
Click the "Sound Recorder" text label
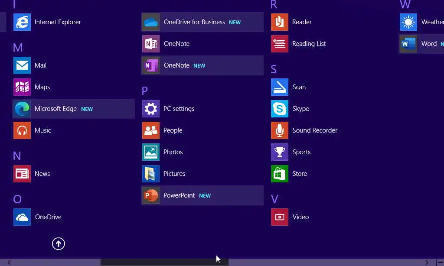point(315,130)
